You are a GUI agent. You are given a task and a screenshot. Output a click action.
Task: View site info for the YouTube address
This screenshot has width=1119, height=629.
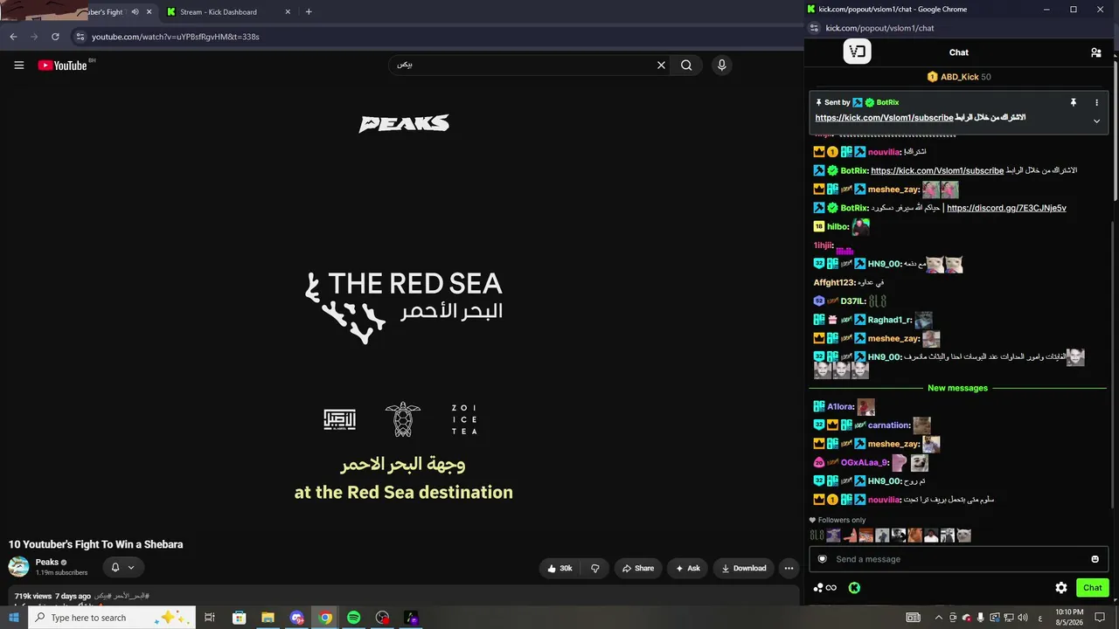(x=80, y=37)
